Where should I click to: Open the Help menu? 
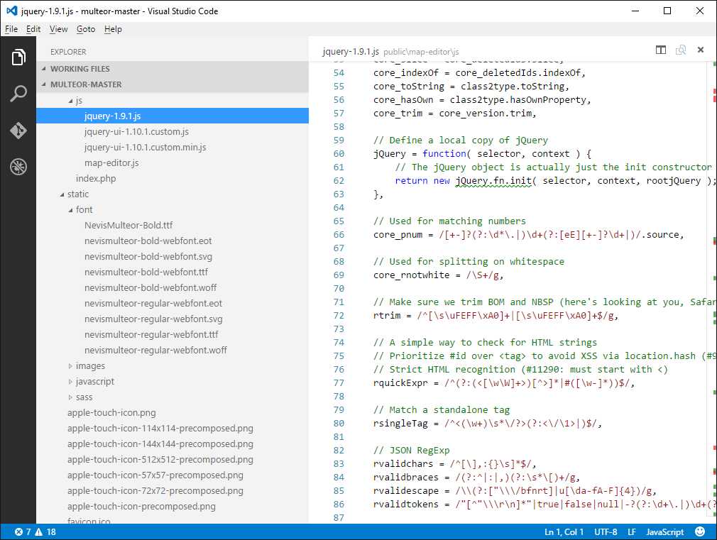pos(113,29)
